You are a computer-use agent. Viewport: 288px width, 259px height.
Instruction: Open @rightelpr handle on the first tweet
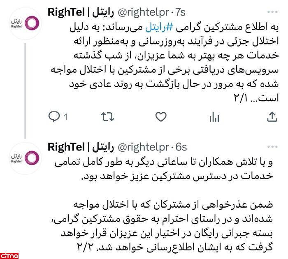(x=143, y=12)
